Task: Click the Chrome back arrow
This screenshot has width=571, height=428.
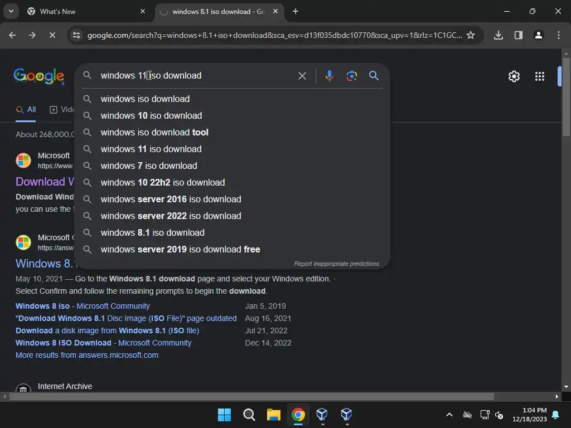Action: coord(12,35)
